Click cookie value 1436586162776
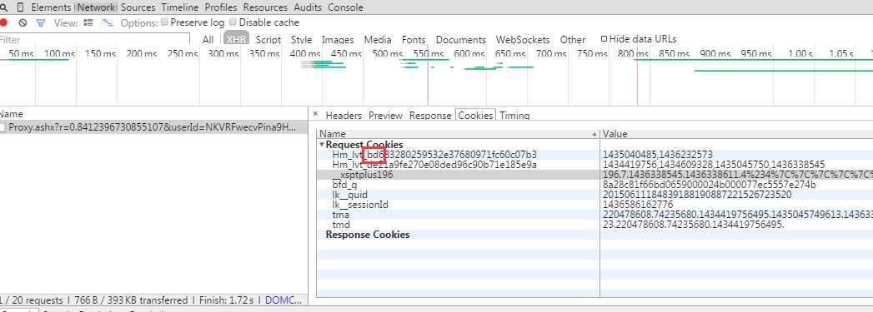This screenshot has width=873, height=312. click(x=638, y=205)
